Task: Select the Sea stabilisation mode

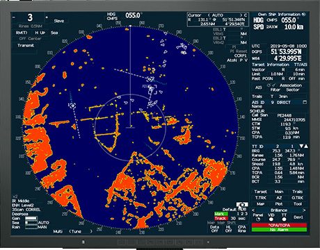Action: (x=54, y=33)
